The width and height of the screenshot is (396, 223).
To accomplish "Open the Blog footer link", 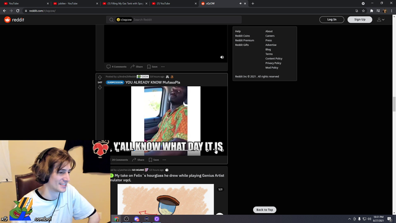I will click(268, 50).
